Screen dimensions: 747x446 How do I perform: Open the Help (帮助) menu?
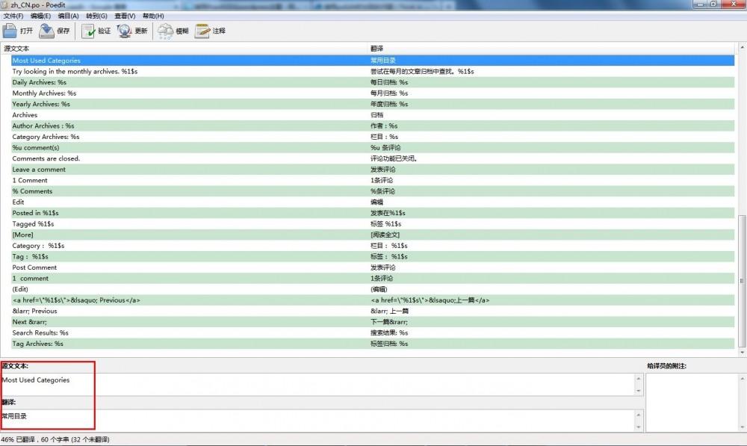pos(153,16)
